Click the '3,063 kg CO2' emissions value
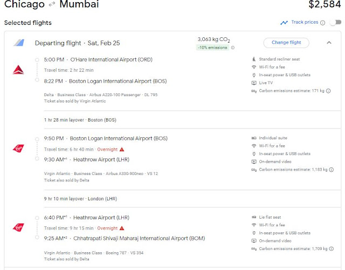 point(213,39)
